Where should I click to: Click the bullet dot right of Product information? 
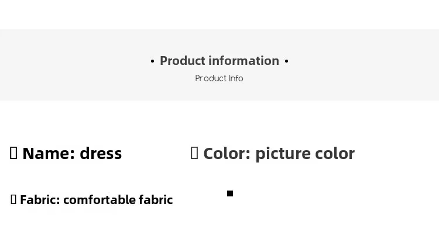(286, 61)
